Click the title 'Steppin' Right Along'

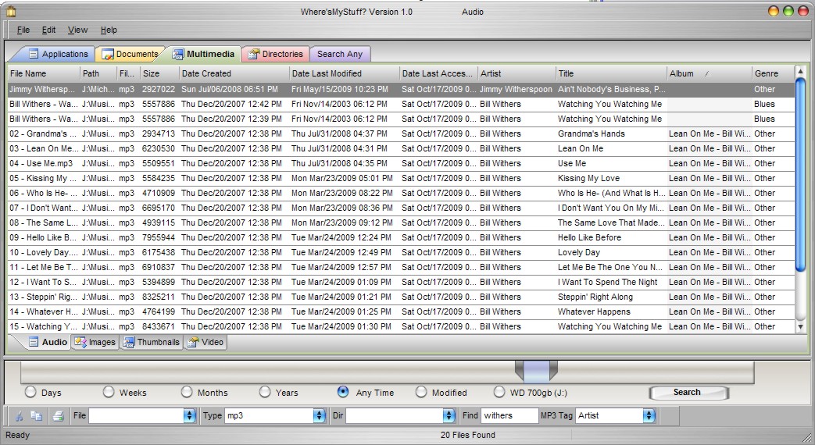(x=595, y=297)
